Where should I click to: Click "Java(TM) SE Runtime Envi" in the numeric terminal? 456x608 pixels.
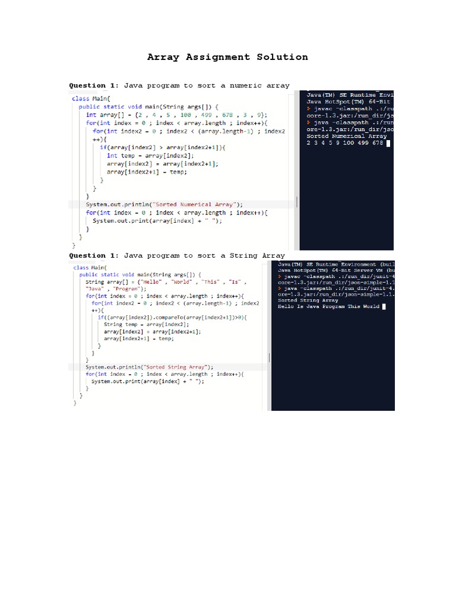[x=350, y=94]
